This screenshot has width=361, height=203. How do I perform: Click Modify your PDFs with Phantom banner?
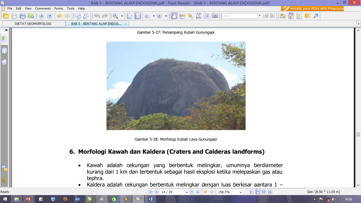point(312,9)
